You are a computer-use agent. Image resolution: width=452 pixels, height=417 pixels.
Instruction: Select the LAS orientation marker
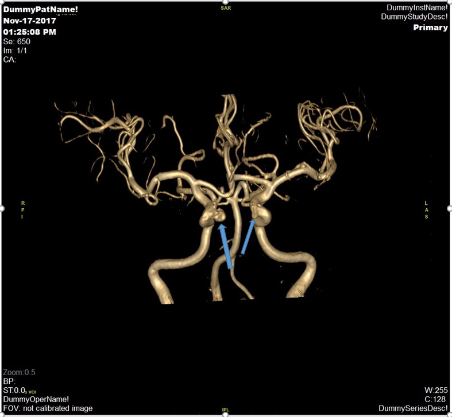click(426, 209)
